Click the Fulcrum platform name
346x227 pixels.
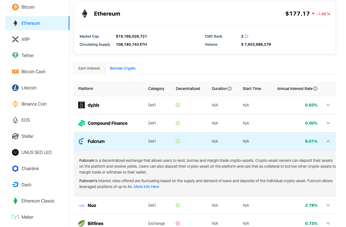[x=96, y=141]
